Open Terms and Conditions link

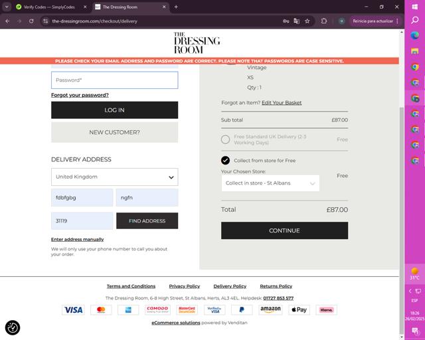[x=131, y=286]
